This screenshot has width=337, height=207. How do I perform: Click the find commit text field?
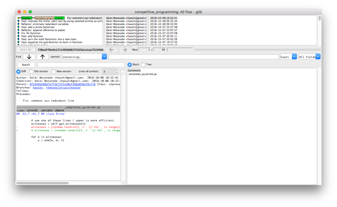coord(194,57)
